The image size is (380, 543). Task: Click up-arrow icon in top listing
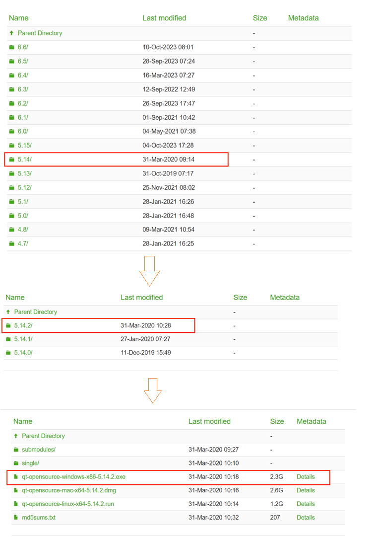(11, 33)
